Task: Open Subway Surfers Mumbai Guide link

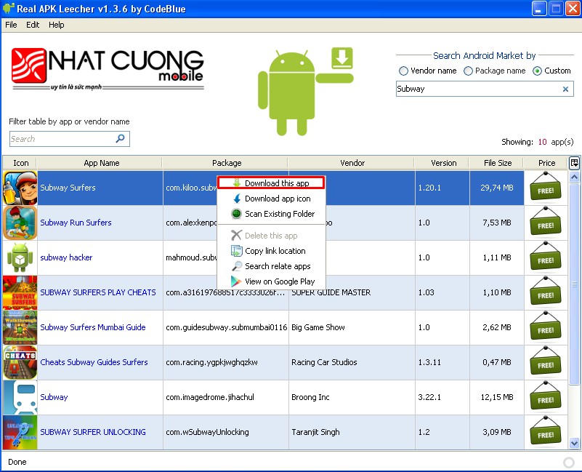Action: click(93, 327)
